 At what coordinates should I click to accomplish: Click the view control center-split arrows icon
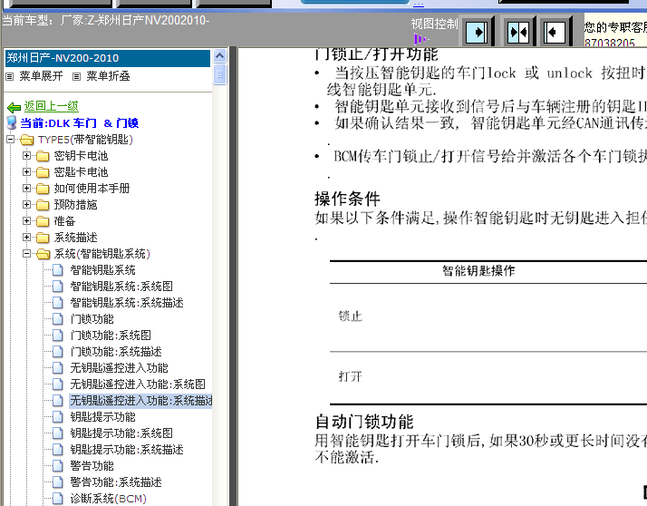click(x=517, y=32)
